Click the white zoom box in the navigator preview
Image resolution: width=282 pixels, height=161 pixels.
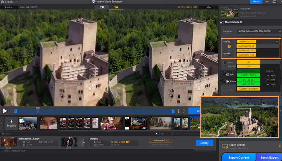[x=242, y=116]
